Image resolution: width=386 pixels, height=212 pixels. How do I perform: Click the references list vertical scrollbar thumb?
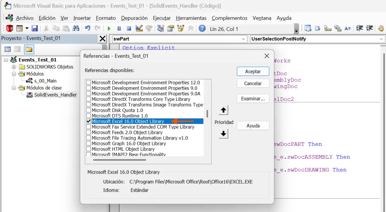[x=207, y=114]
